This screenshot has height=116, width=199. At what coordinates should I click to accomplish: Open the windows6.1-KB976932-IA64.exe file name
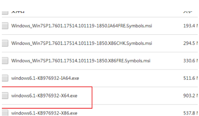click(x=45, y=78)
